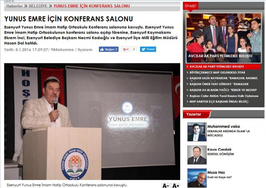Open Muhammed vaka author photo
The width and height of the screenshot is (266, 188).
[x=197, y=132]
